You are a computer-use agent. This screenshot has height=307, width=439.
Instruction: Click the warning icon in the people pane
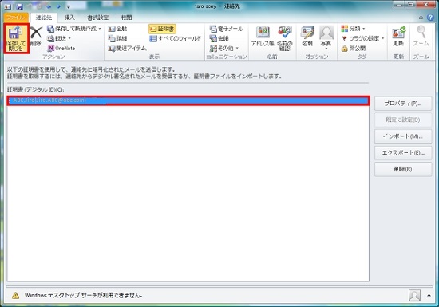tap(16, 295)
